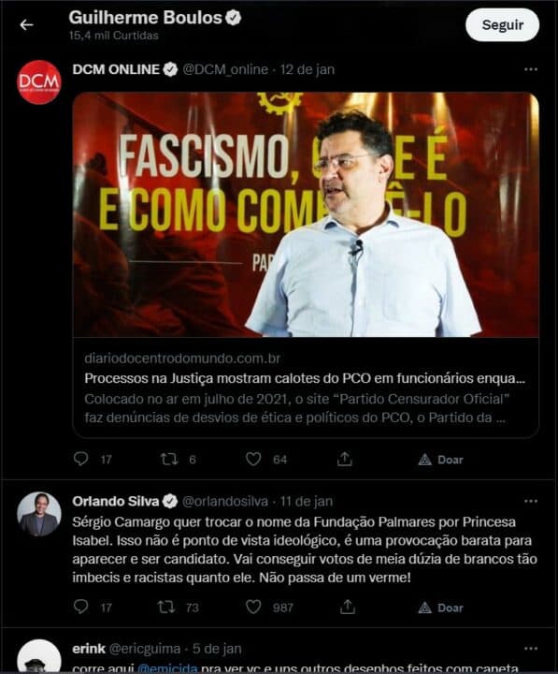This screenshot has height=674, width=558.
Task: Reply to Orlando Silva's tweet
Action: coord(81,607)
